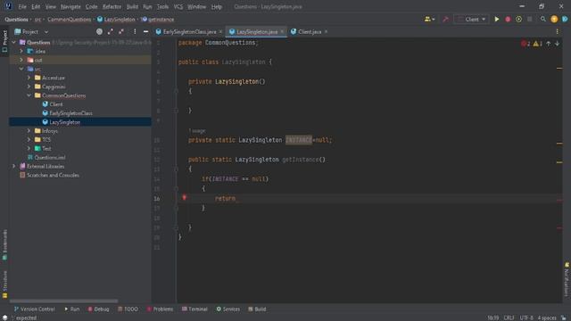Open Code With Me users icon
This screenshot has height=321, width=571.
click(429, 20)
